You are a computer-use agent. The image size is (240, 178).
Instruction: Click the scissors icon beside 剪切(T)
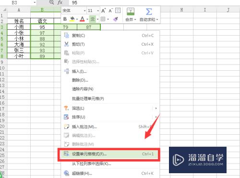coord(66,44)
